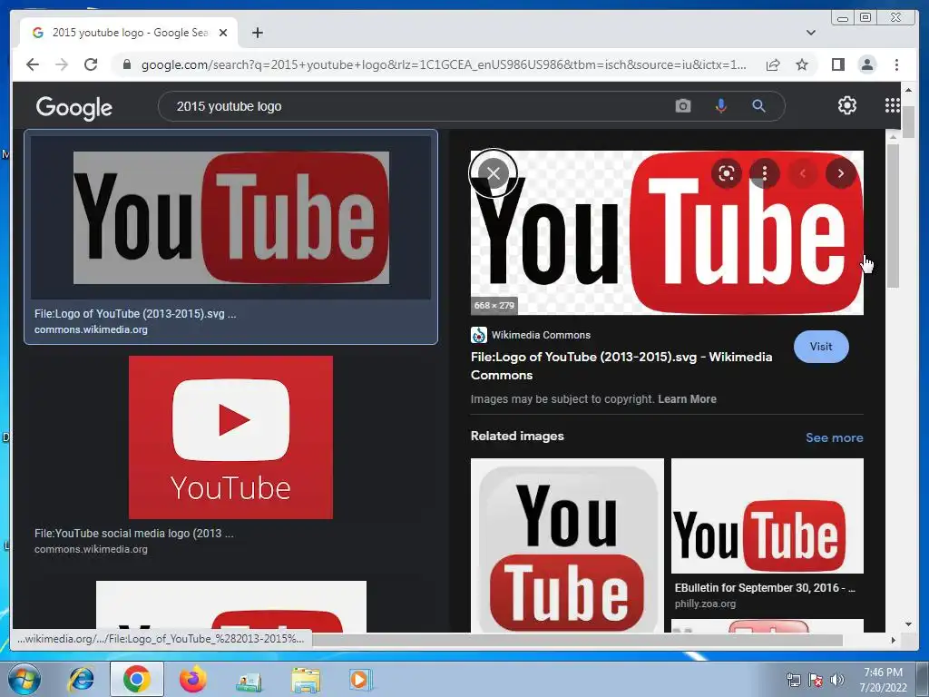The width and height of the screenshot is (929, 697).
Task: Open the Windows Start menu
Action: pos(24,679)
